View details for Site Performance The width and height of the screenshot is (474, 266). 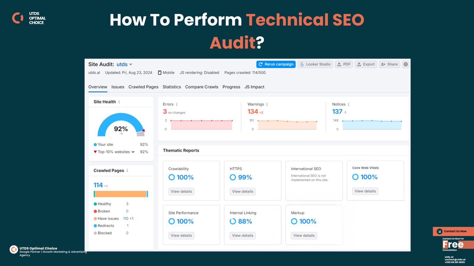[x=181, y=236]
